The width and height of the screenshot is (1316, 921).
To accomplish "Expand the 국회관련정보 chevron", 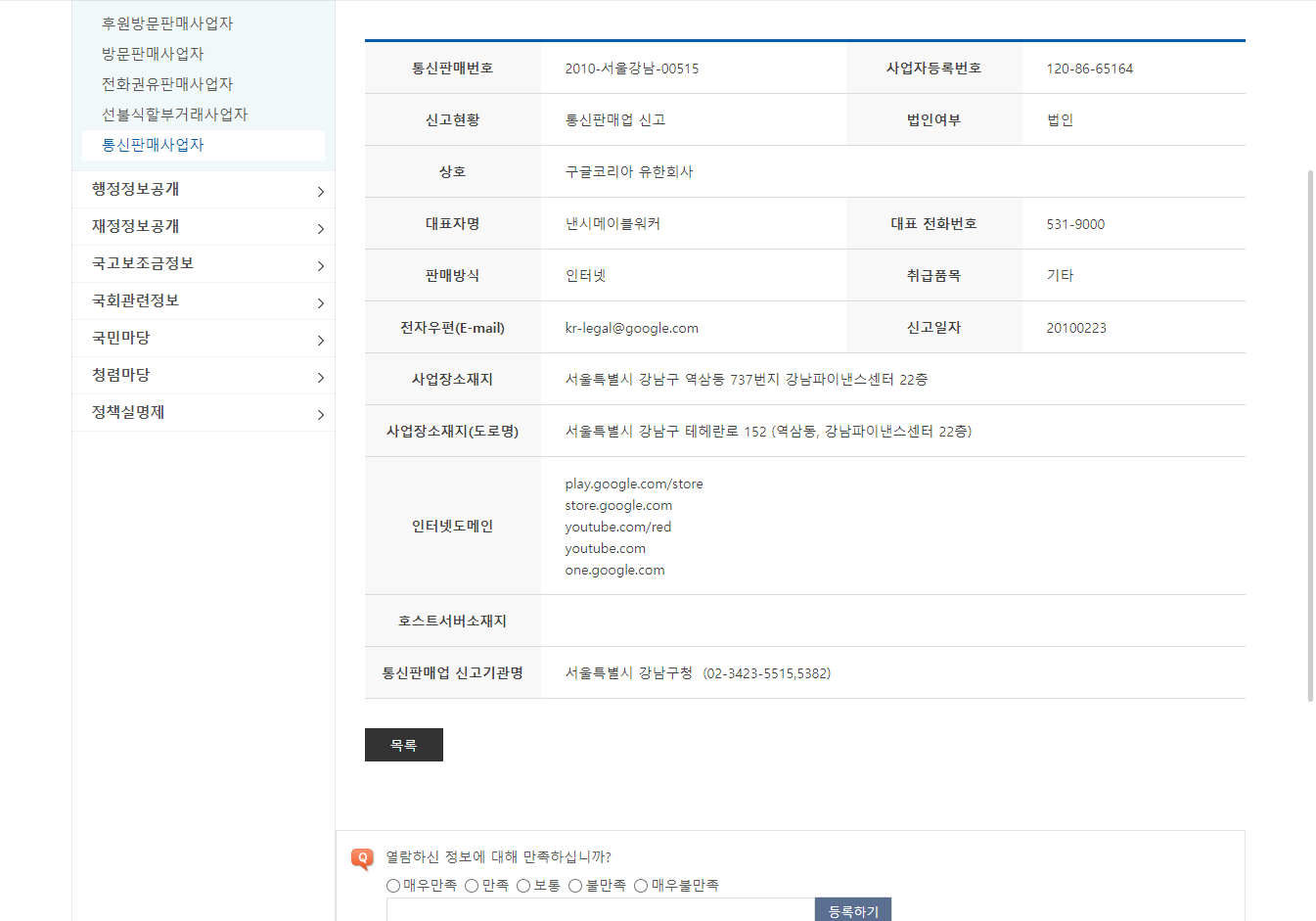I will coord(320,303).
